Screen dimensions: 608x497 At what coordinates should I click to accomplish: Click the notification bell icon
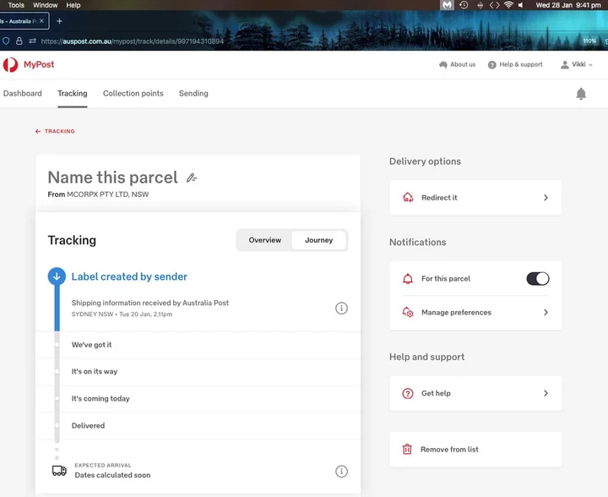coord(581,94)
